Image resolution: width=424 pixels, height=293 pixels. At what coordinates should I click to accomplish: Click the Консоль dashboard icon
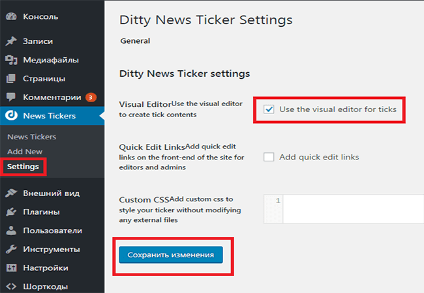(11, 16)
